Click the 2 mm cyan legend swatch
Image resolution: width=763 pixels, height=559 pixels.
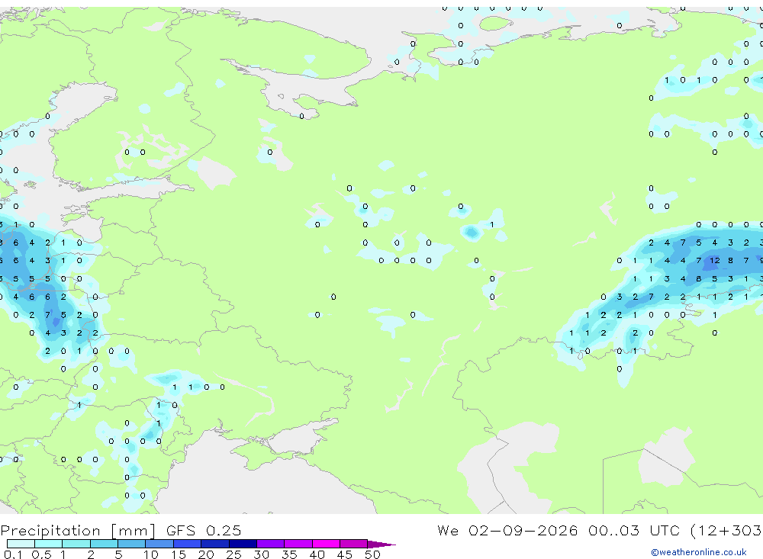[x=104, y=544]
